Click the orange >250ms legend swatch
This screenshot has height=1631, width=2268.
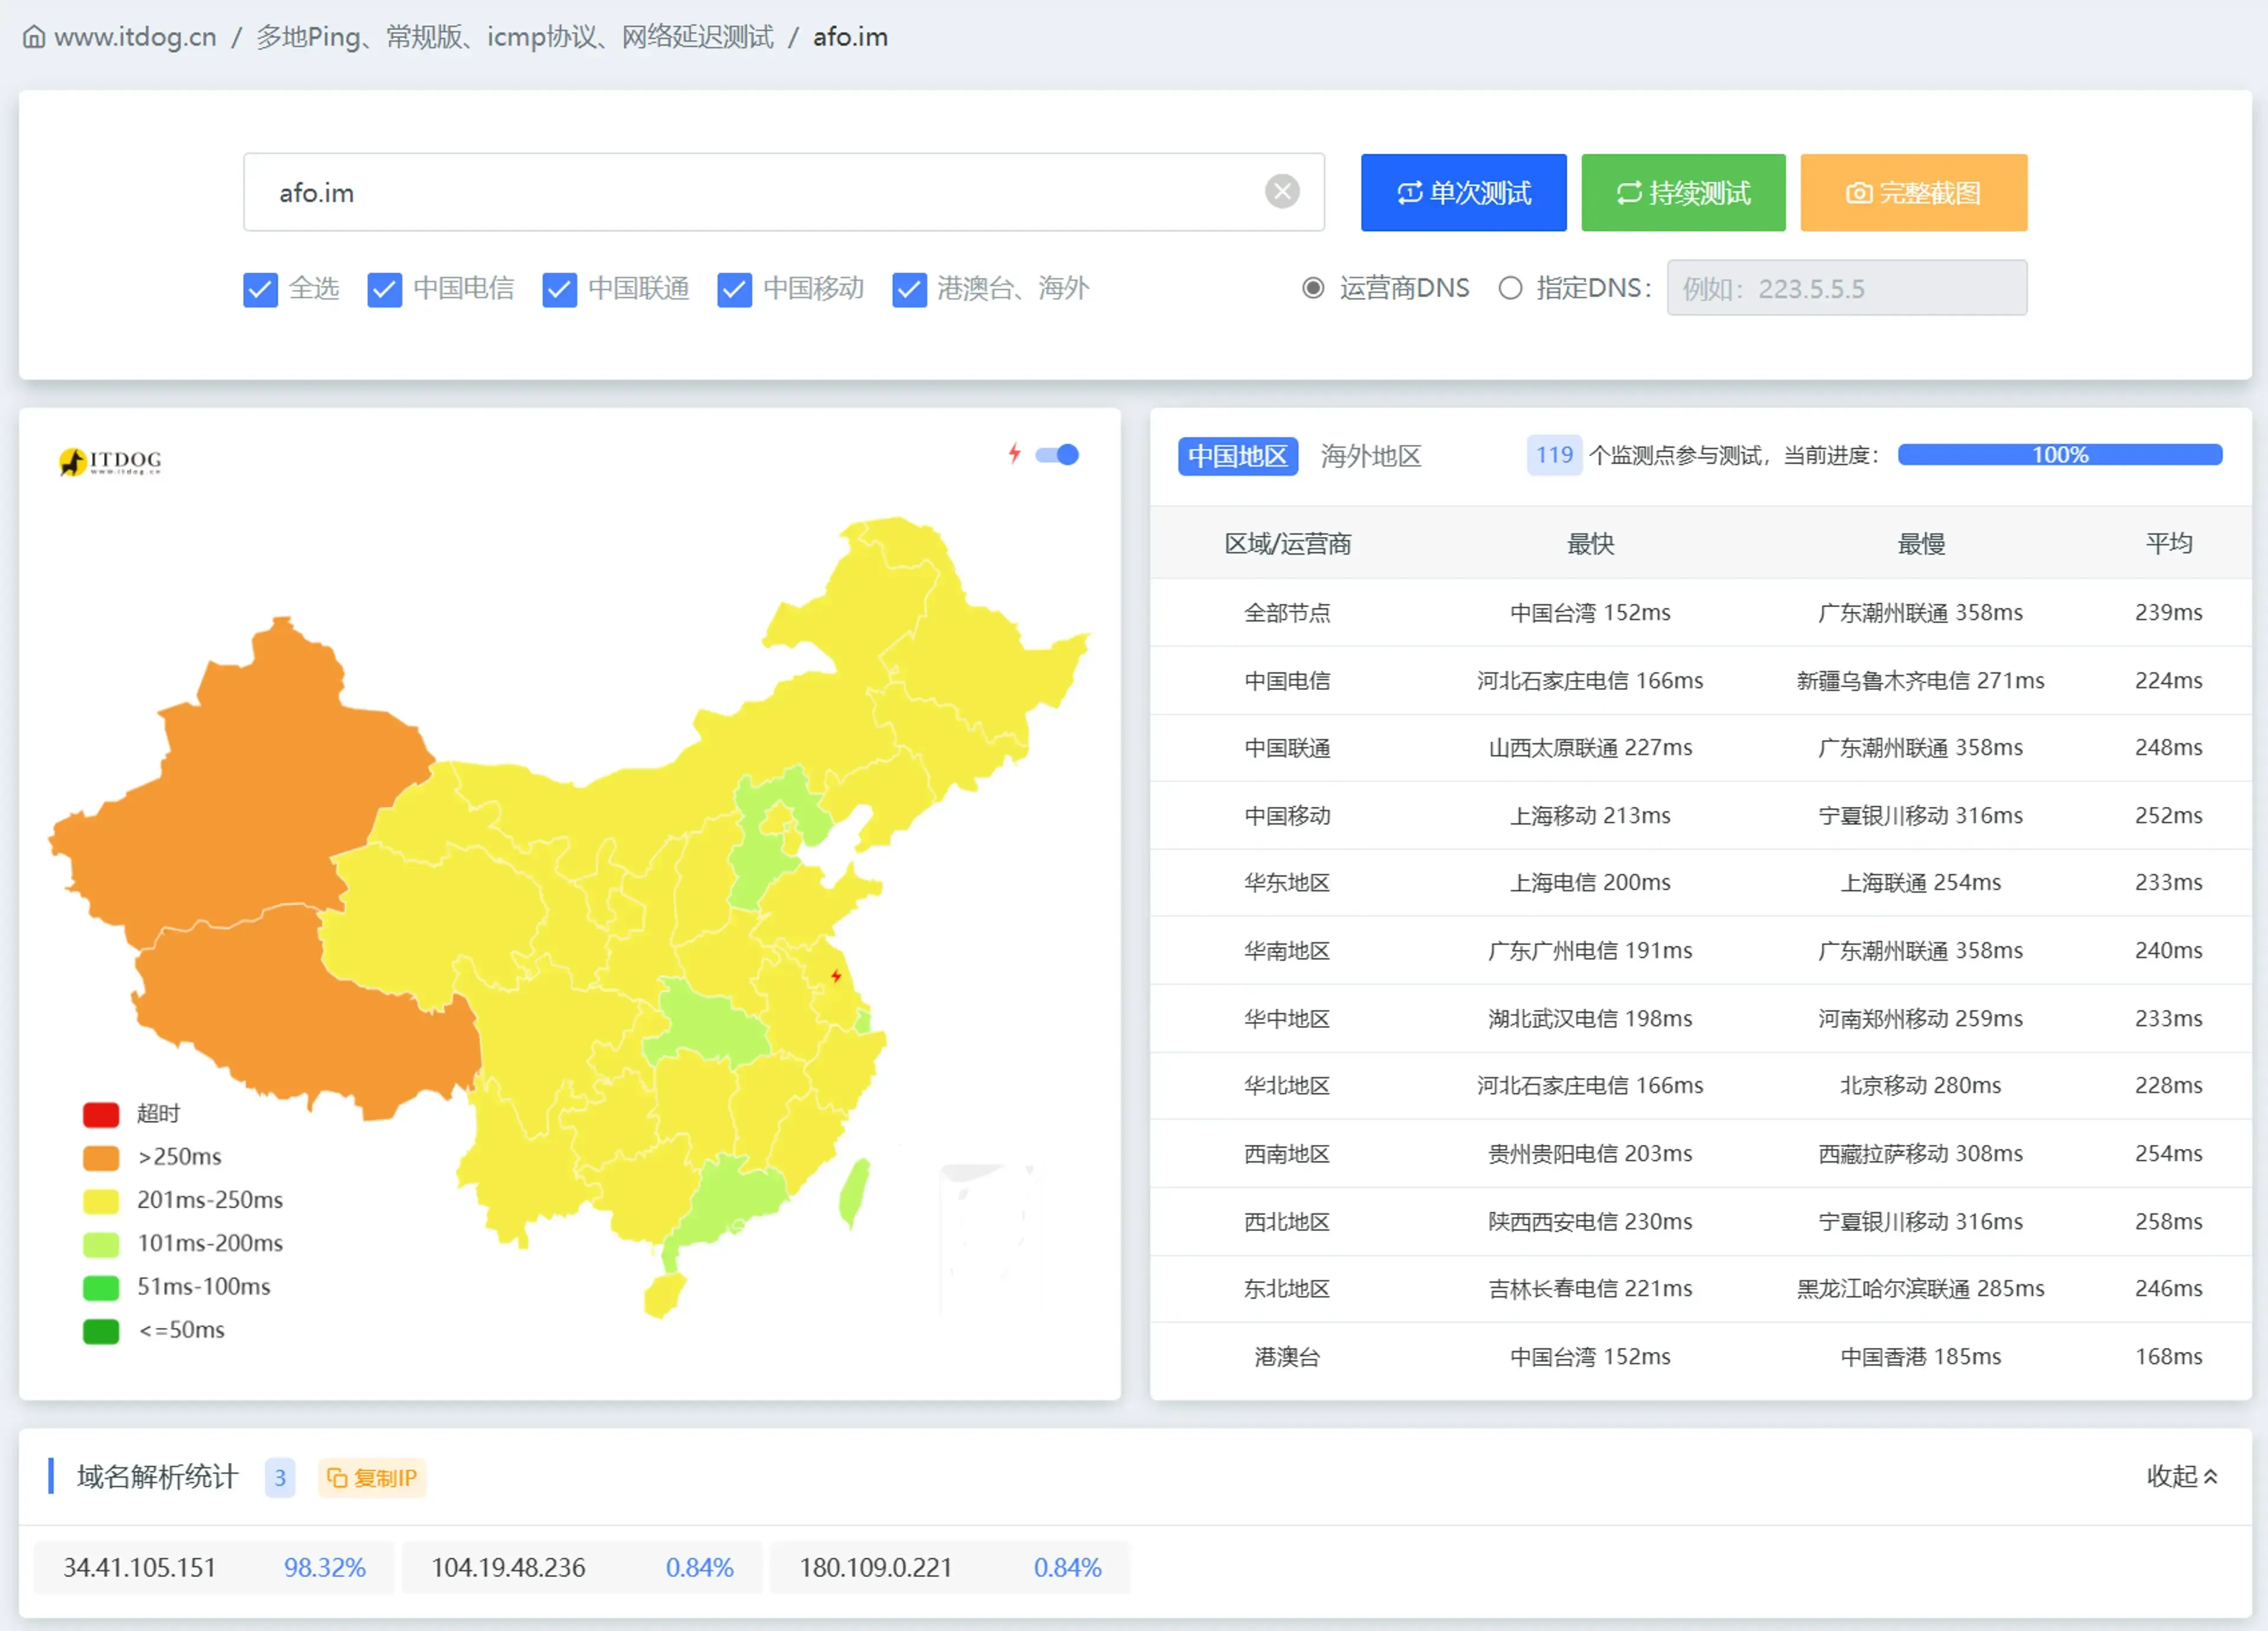click(101, 1157)
